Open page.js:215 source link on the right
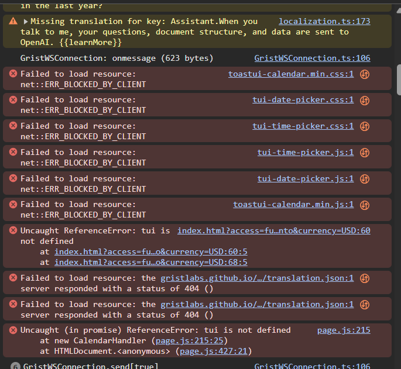The image size is (401, 369). click(x=344, y=330)
